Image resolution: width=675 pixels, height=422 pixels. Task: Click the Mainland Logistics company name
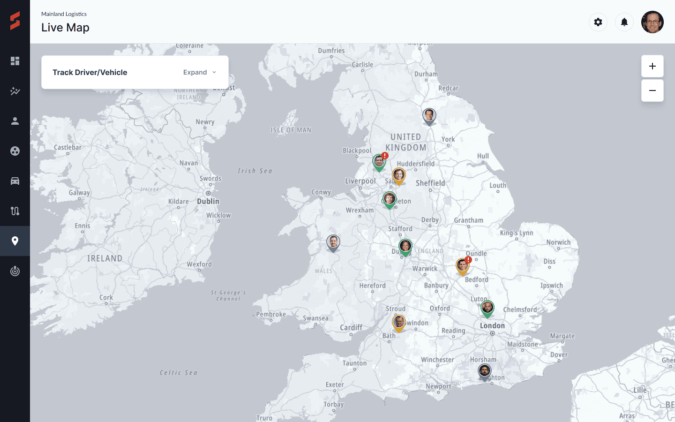64,14
